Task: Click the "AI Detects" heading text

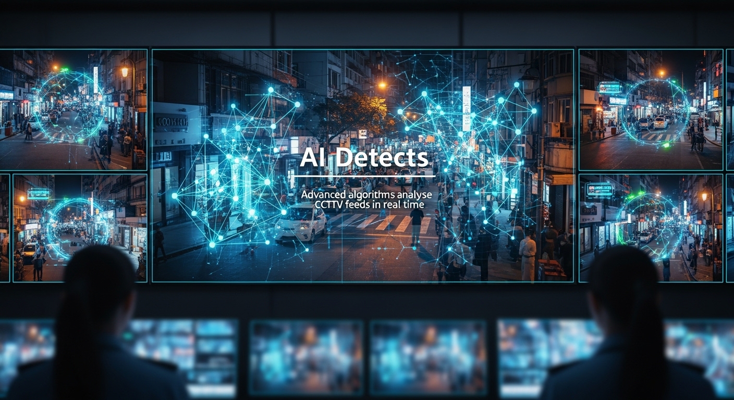Action: coord(364,158)
